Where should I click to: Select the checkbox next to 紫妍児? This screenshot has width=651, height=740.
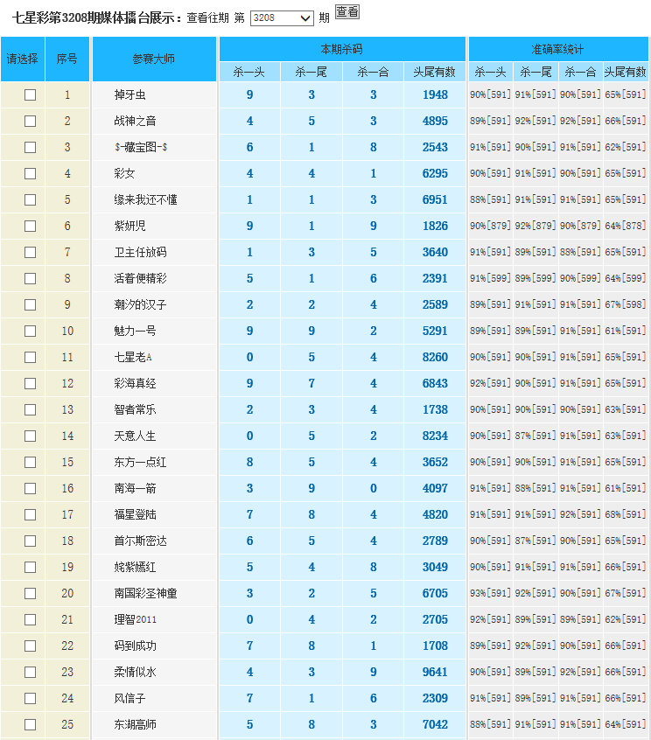pos(30,227)
